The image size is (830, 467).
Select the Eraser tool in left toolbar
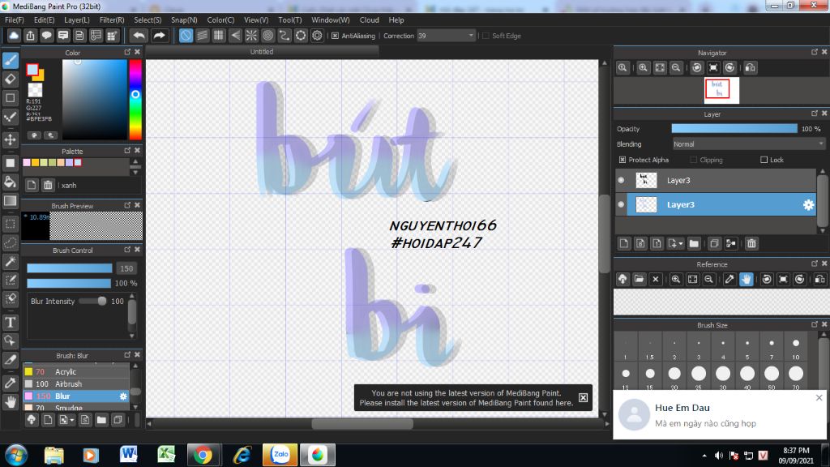(10, 79)
